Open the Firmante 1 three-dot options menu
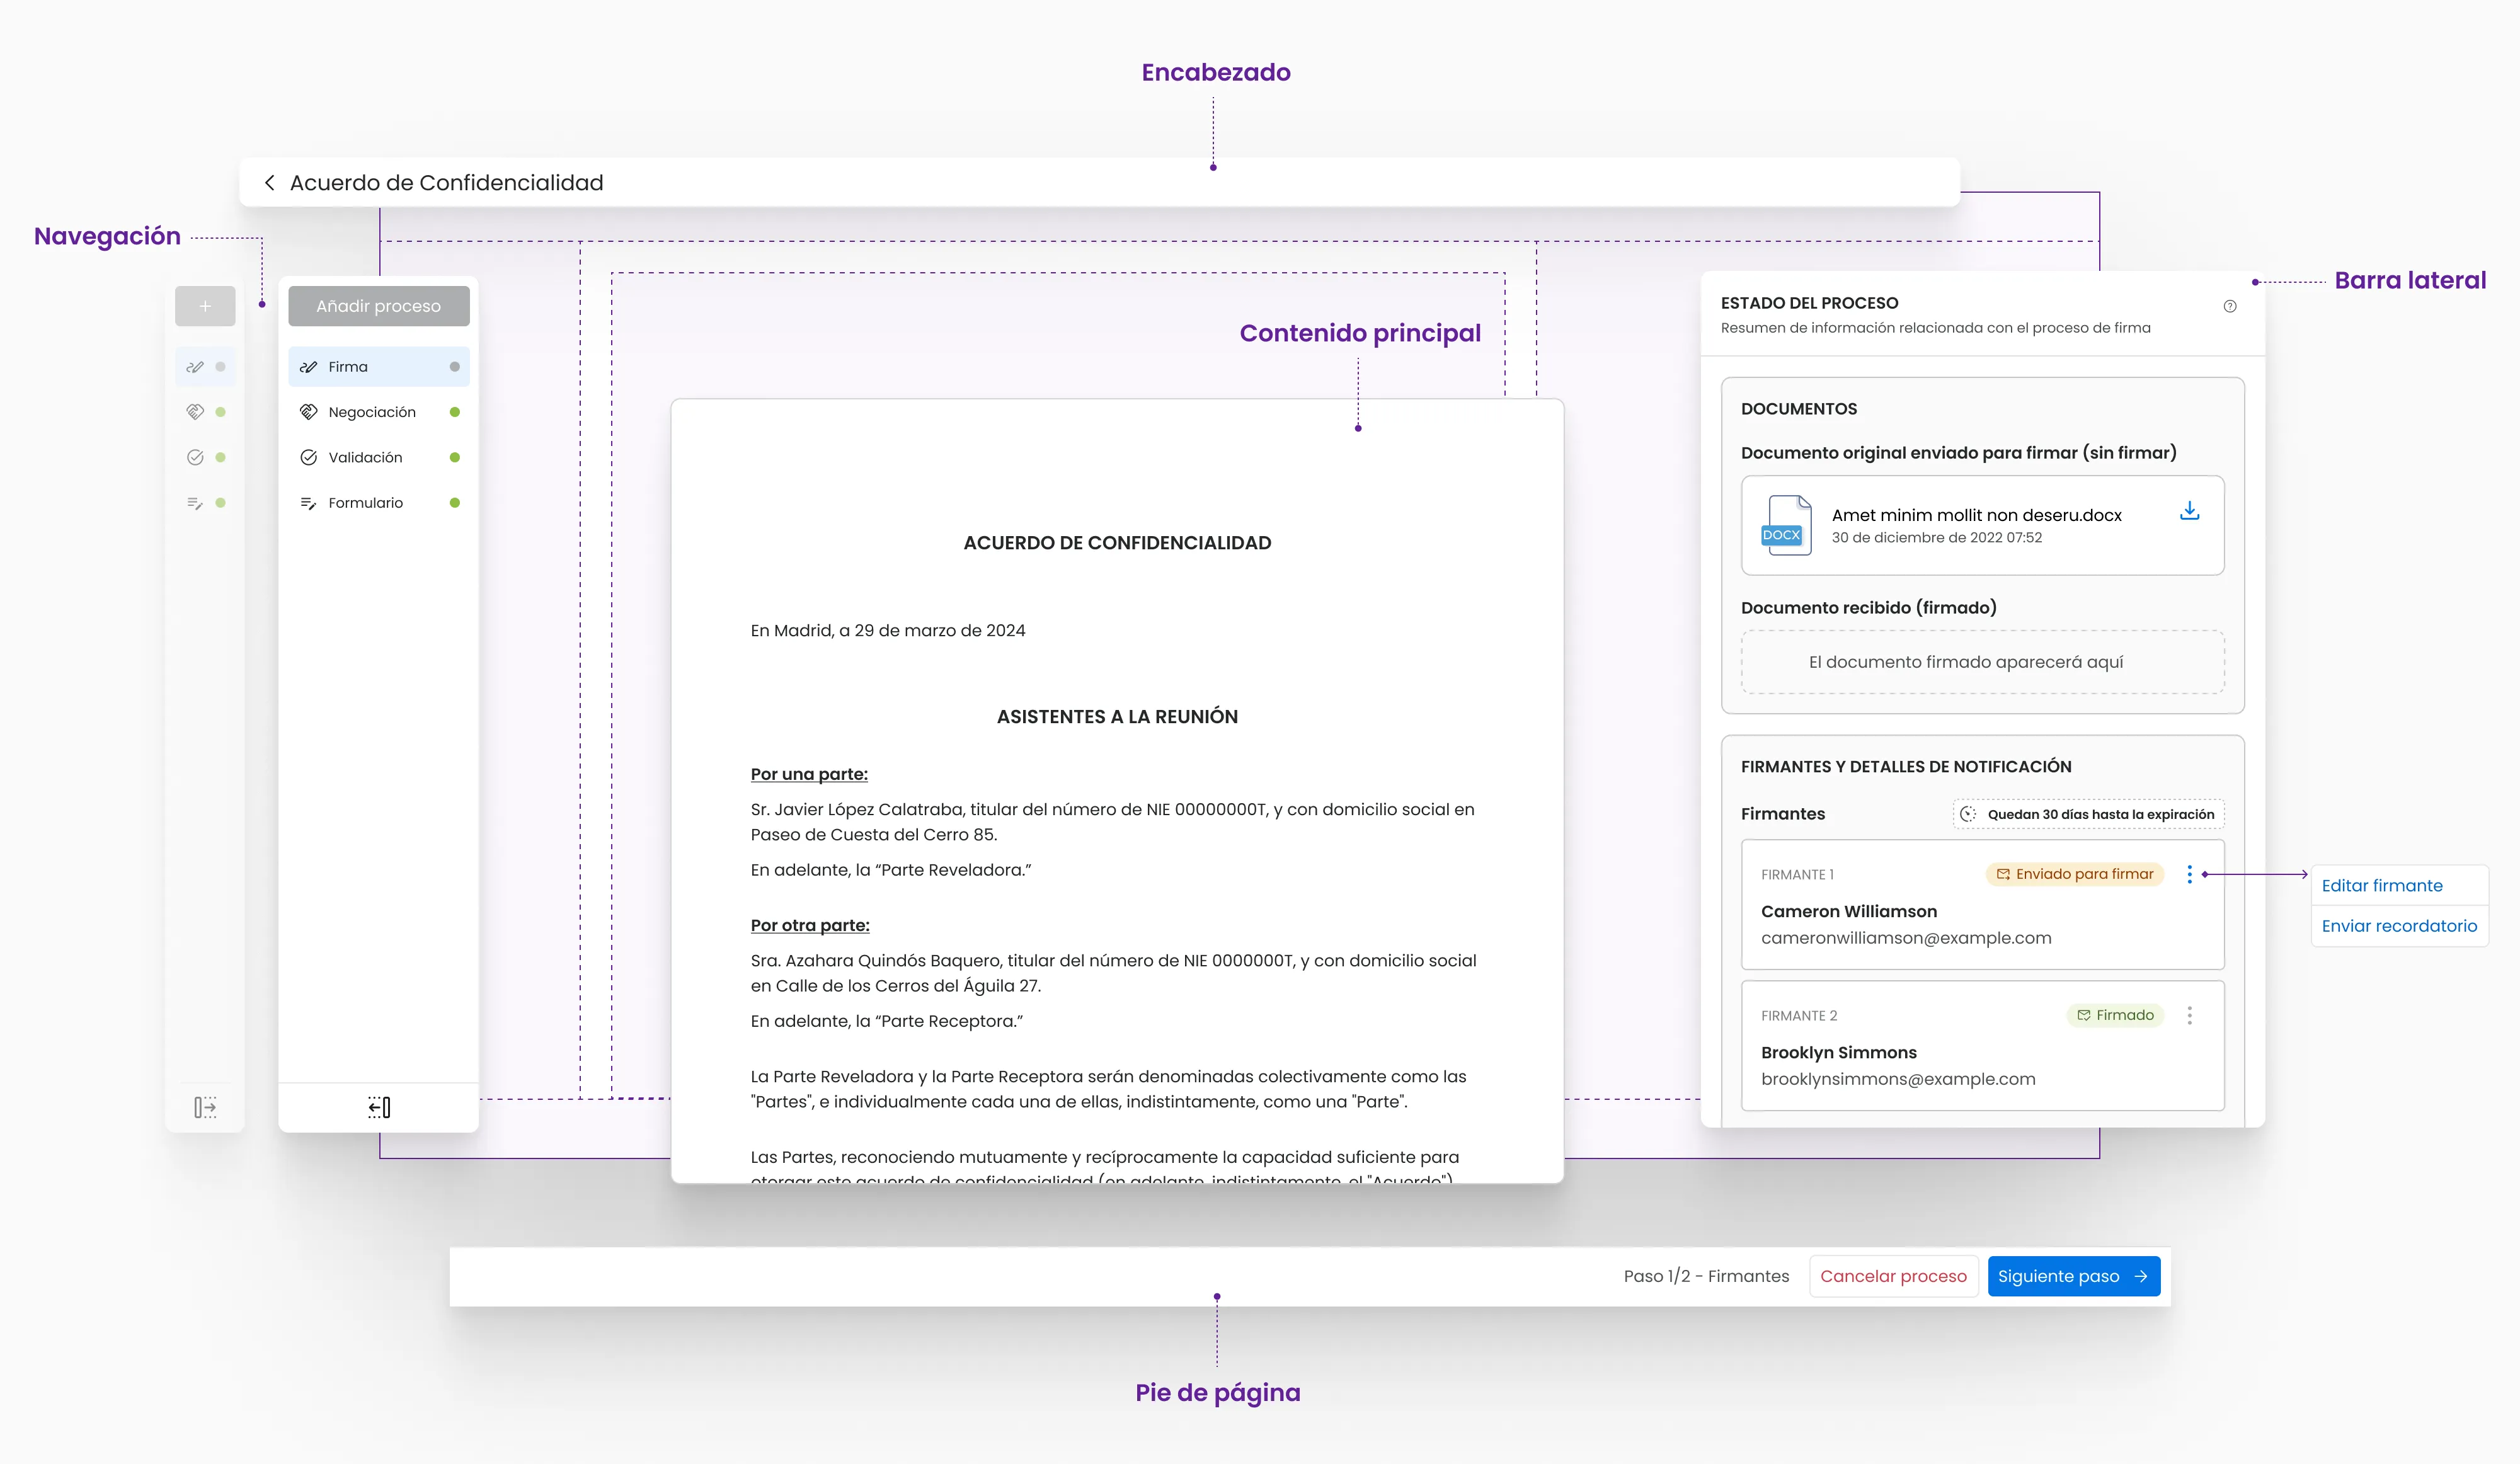Viewport: 2520px width, 1464px height. coord(2190,874)
